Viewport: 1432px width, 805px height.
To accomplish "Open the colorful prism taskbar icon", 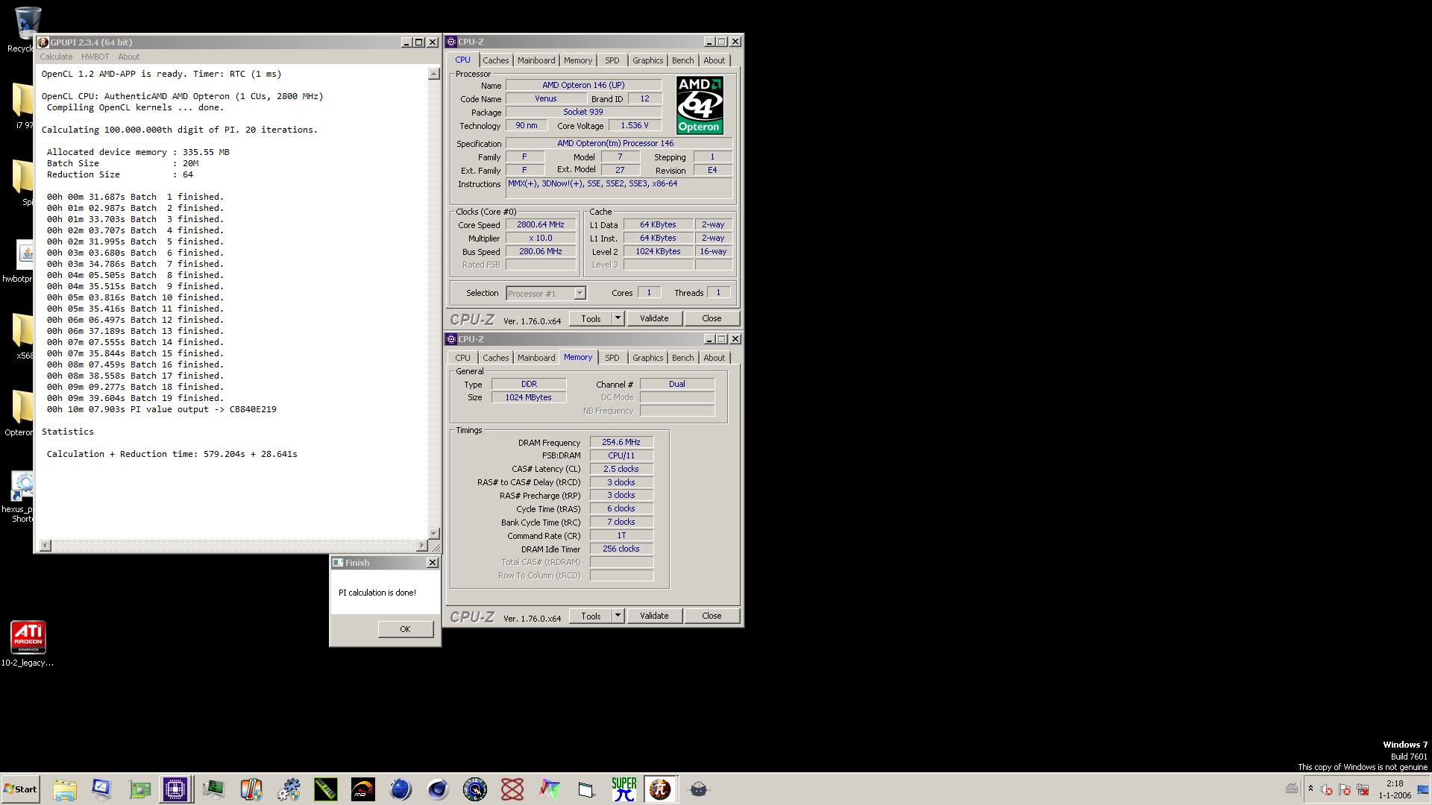I will [x=550, y=789].
